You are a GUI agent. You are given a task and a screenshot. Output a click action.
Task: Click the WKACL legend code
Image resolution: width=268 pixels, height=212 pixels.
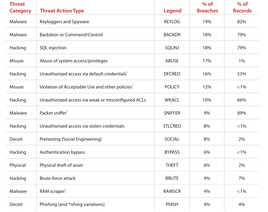pyautogui.click(x=172, y=100)
